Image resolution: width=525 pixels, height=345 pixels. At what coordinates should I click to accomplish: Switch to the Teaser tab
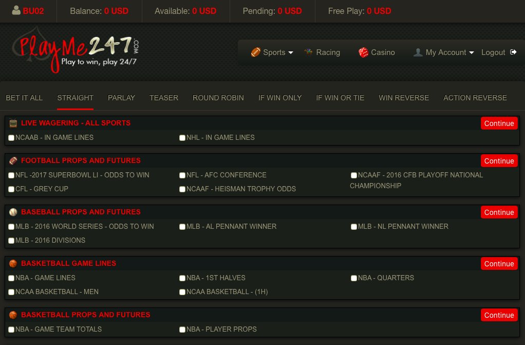tap(164, 98)
